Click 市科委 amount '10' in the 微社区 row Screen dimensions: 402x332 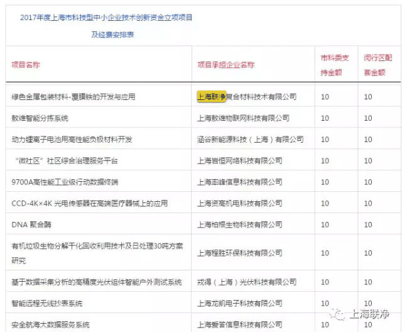[325, 160]
